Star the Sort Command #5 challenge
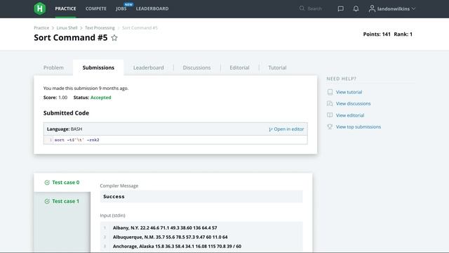Viewport: 449px width, 253px height. click(x=114, y=37)
